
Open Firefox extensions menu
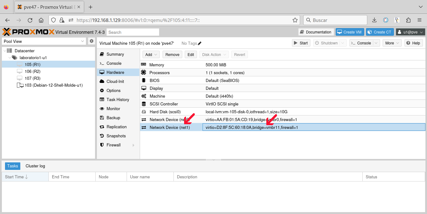tap(408, 20)
